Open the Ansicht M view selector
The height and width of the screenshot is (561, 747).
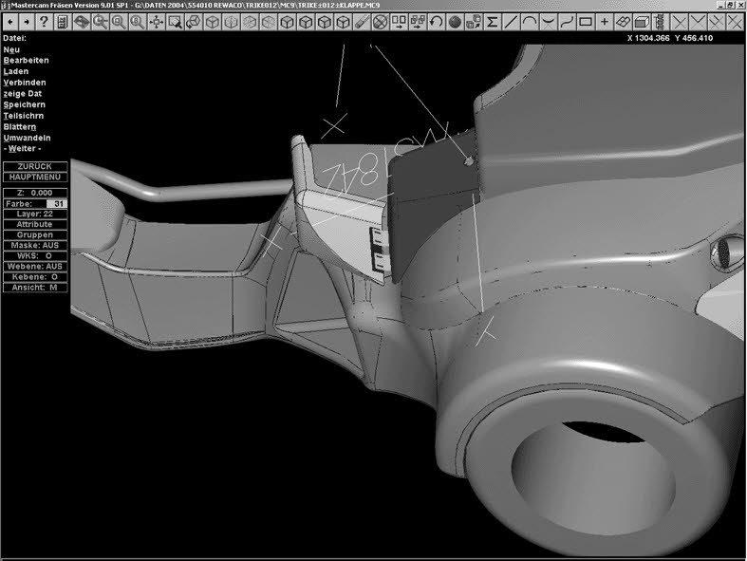tap(35, 287)
